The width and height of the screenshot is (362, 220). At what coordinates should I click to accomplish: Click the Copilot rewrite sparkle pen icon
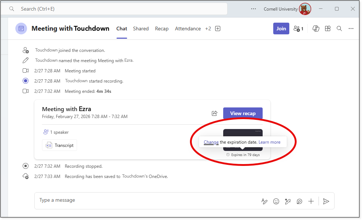tap(288, 201)
